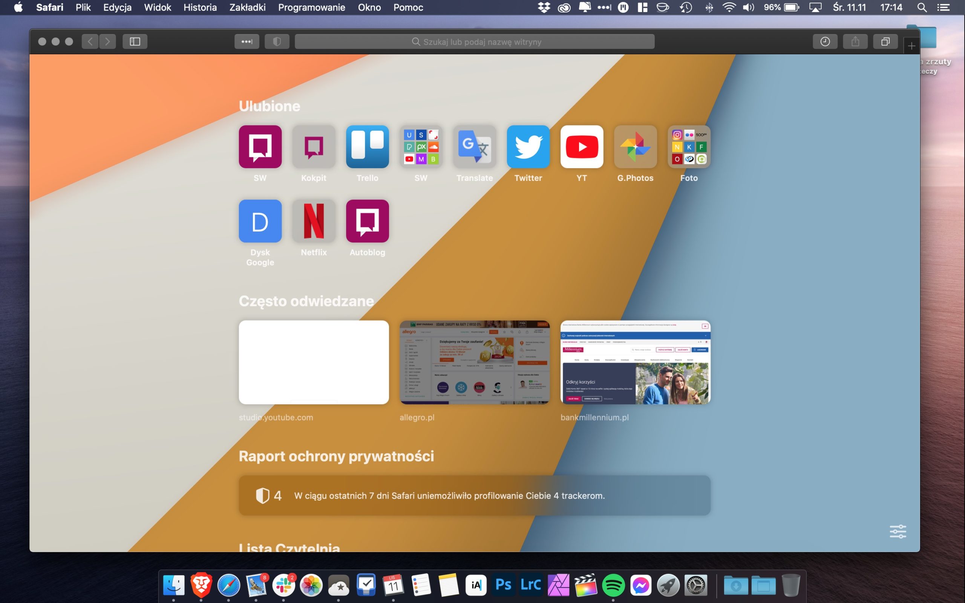Open Spotlight search in menu bar

922,7
